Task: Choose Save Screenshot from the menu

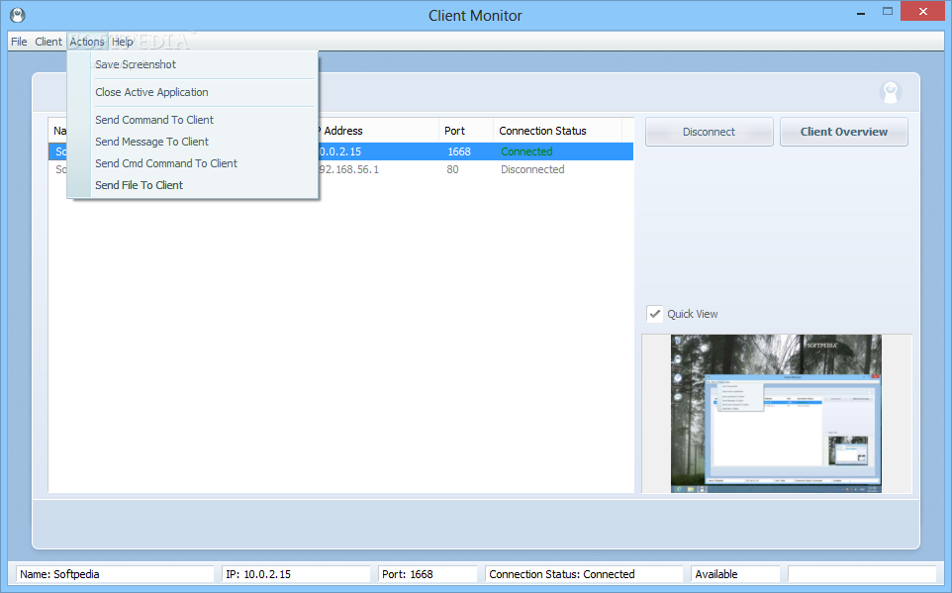Action: pos(136,64)
